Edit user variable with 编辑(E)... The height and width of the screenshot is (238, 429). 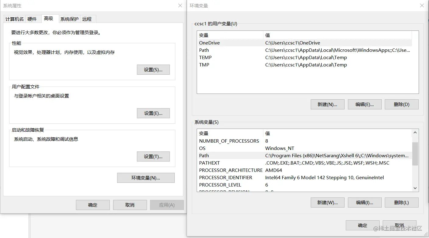[365, 104]
